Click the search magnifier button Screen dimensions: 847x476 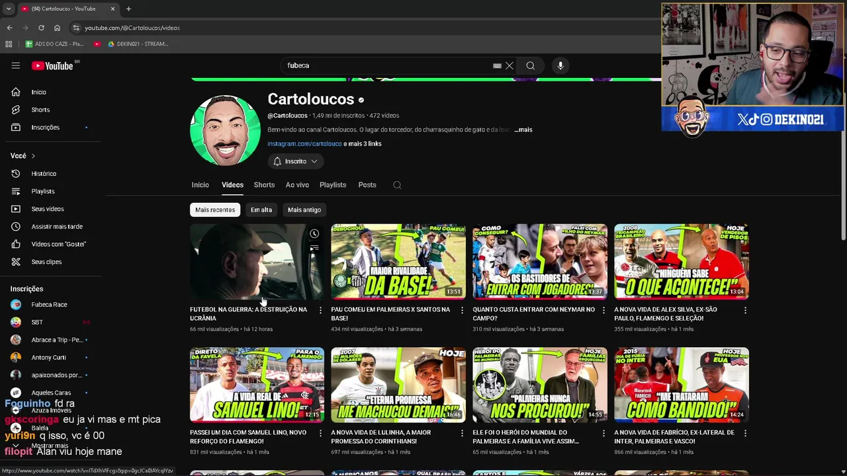coord(530,65)
